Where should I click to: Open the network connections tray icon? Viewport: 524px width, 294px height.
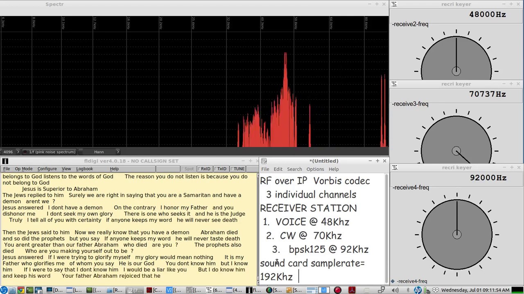pyautogui.click(x=382, y=290)
